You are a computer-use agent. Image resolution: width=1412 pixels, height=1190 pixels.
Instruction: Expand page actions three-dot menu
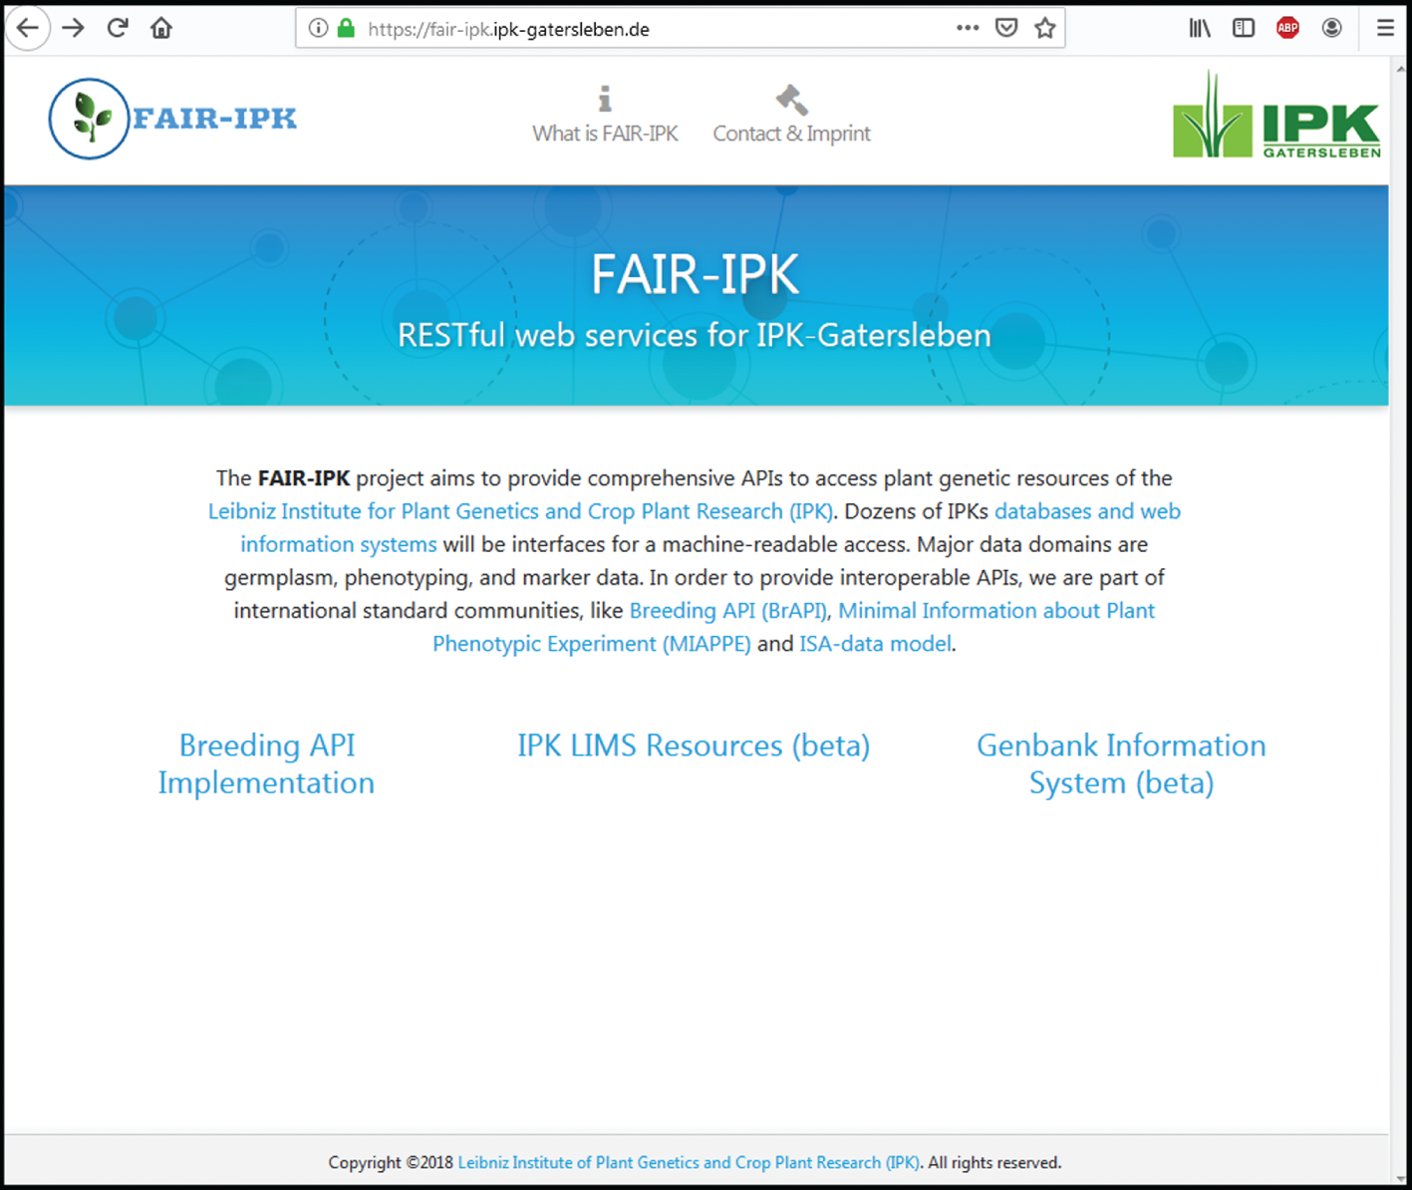coord(967,28)
